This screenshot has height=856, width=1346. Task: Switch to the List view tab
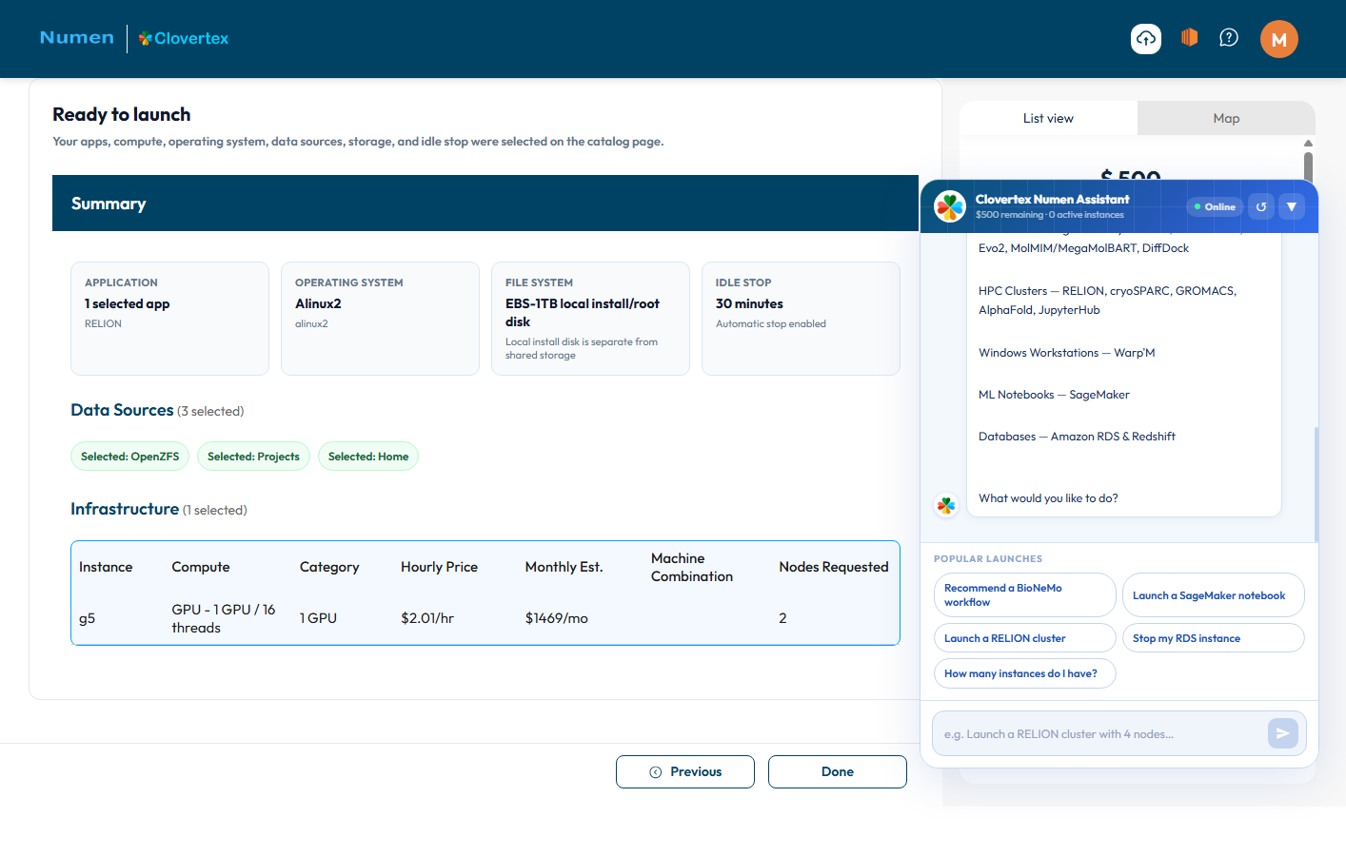coord(1048,119)
